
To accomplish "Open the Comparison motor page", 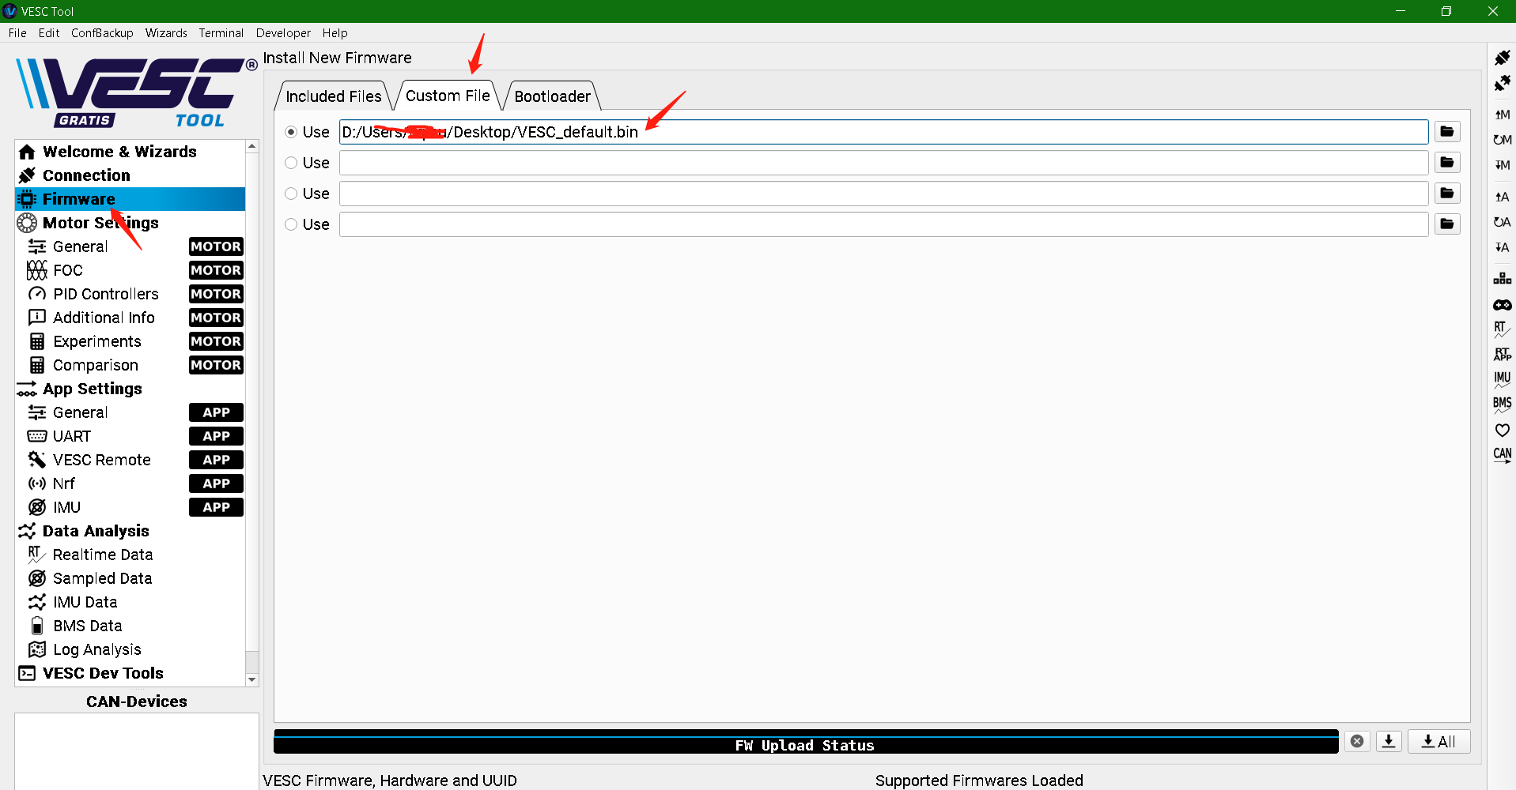I will pyautogui.click(x=130, y=365).
